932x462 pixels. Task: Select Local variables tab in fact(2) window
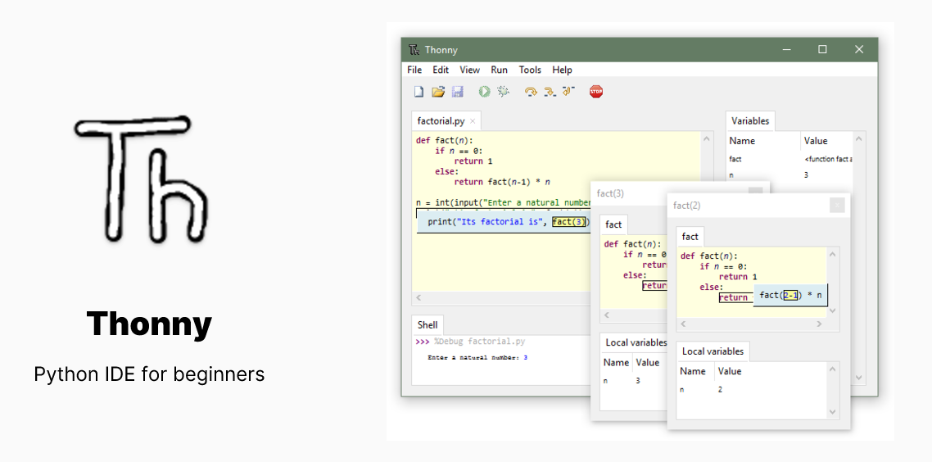pyautogui.click(x=713, y=351)
